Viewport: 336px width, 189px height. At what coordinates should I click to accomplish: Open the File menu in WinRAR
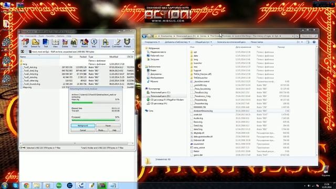(x=22, y=36)
